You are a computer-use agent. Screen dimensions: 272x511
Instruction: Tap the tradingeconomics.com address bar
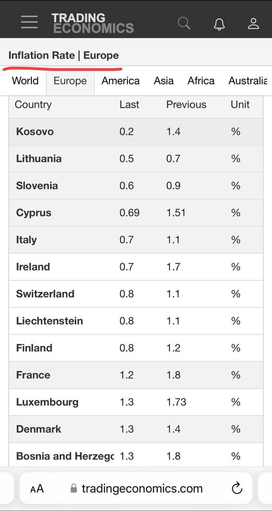point(135,489)
